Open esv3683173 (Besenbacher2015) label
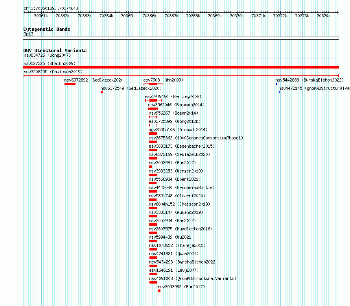 coord(182,146)
